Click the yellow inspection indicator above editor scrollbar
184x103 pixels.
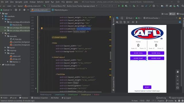click(x=110, y=17)
